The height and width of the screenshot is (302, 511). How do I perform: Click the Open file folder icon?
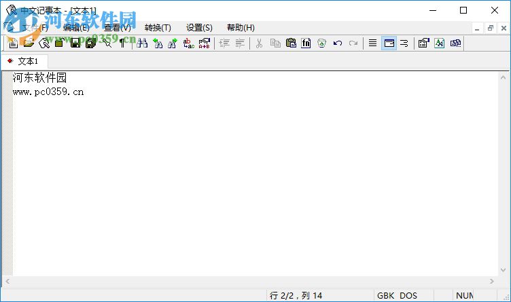click(29, 43)
